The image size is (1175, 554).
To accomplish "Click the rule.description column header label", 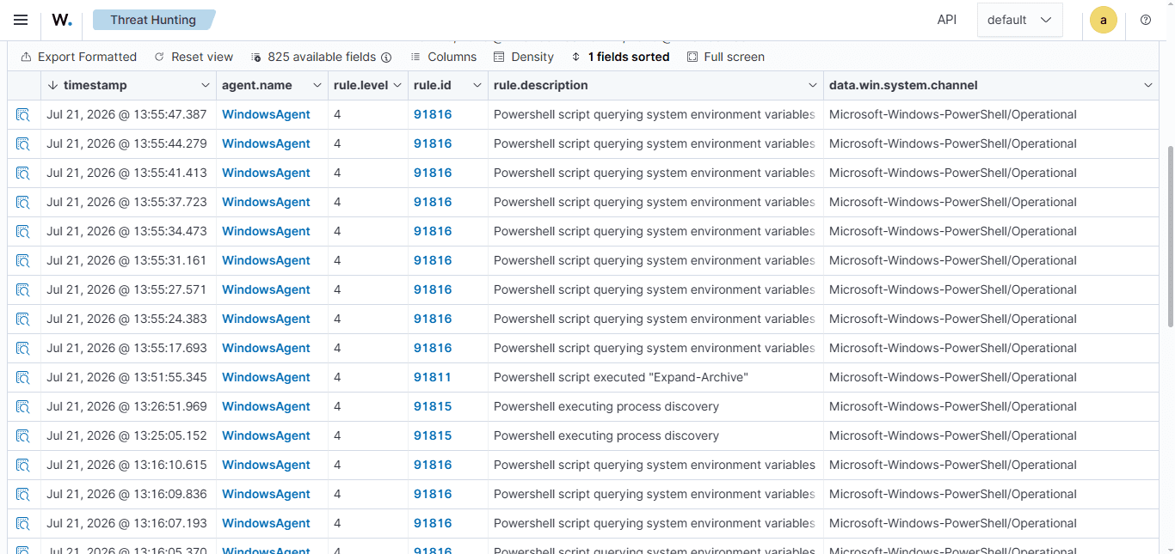I will click(541, 85).
